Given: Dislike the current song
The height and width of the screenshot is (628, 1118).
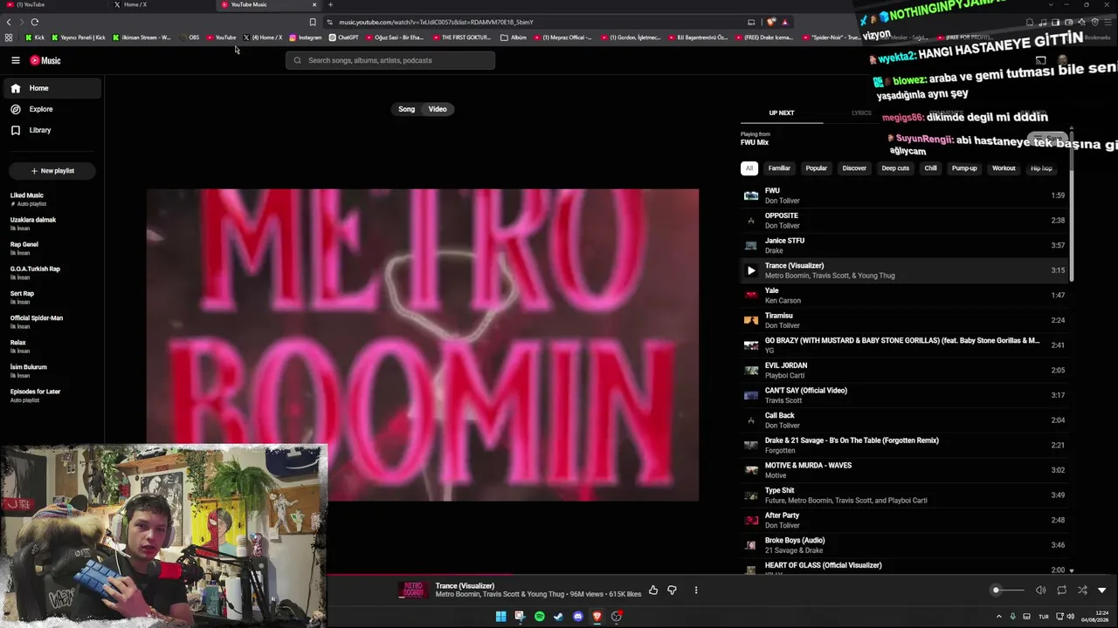Looking at the screenshot, I should coord(672,590).
